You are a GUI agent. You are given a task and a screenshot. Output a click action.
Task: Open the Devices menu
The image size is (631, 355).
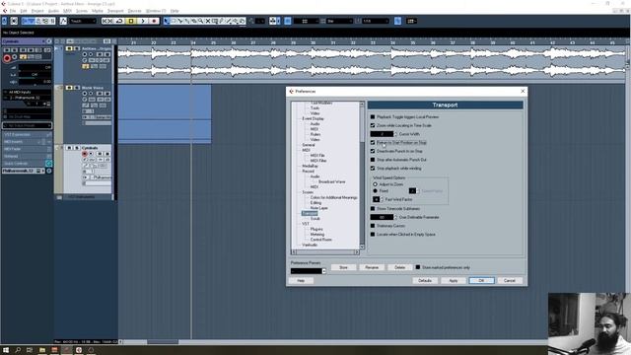click(x=134, y=11)
